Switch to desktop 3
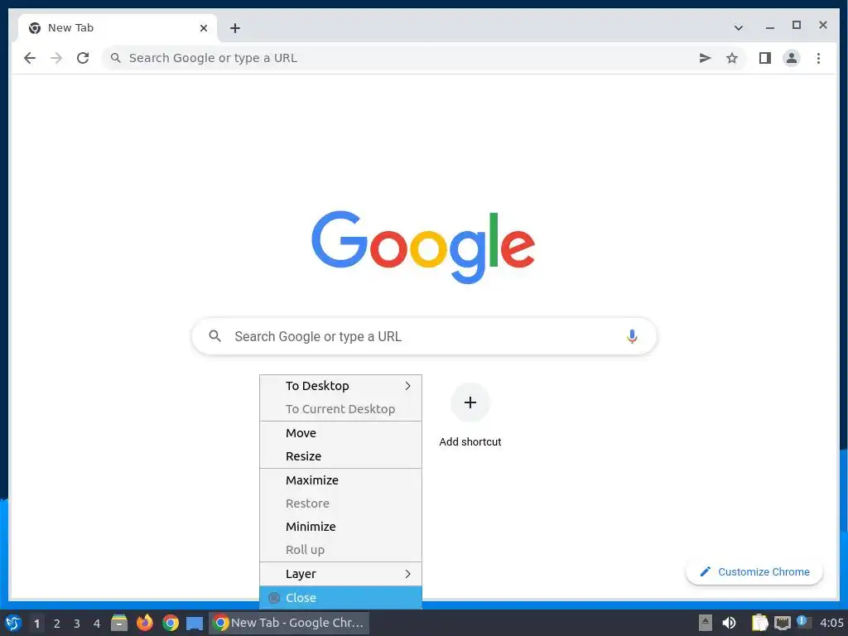Viewport: 848px width, 636px height. (x=77, y=623)
